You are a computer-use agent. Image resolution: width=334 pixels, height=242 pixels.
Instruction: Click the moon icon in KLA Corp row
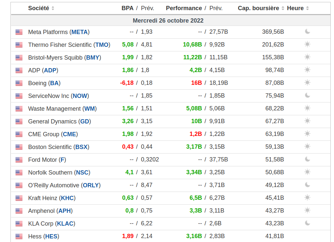[x=307, y=223]
